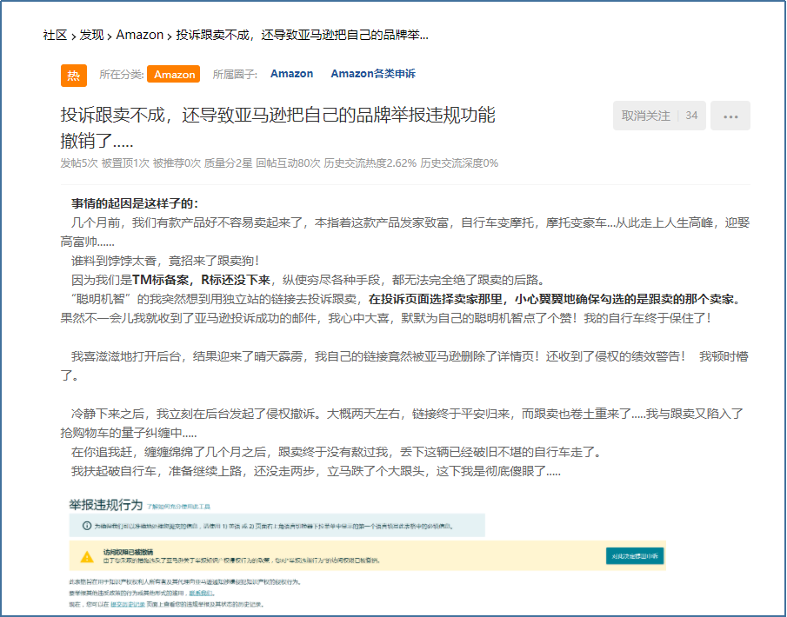This screenshot has width=787, height=617.
Task: Click the yellow warning triangle icon
Action: coord(87,556)
